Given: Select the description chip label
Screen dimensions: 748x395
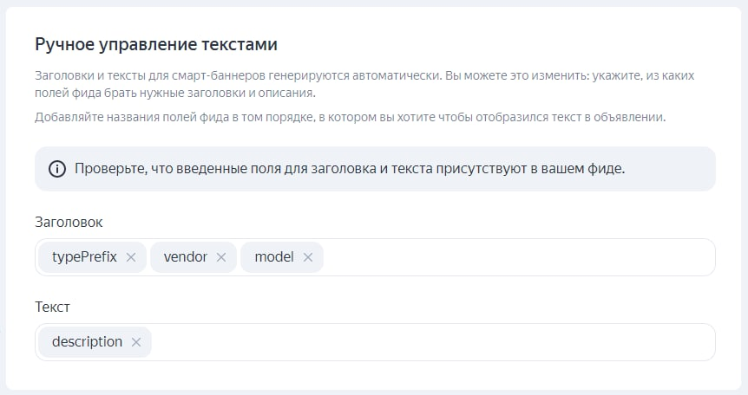Looking at the screenshot, I should point(87,342).
